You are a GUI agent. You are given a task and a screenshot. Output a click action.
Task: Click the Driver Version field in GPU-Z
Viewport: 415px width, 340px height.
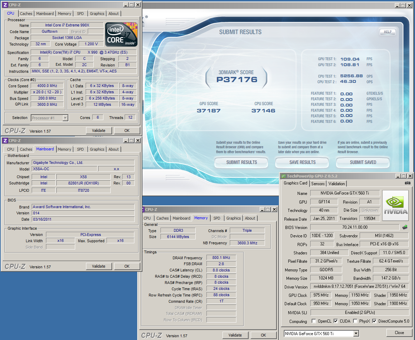[x=359, y=286]
